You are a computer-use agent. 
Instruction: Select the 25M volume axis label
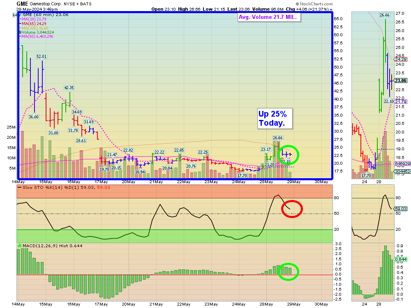[11, 127]
